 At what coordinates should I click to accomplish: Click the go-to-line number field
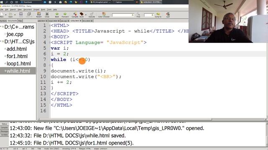(149, 15)
